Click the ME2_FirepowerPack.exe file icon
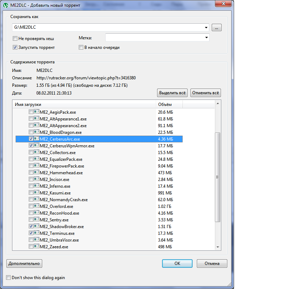Viewport: 283px width, 289px height. [37, 166]
